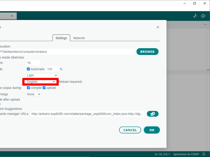Expand the compiler warnings None dropdown
Image resolution: width=210 pixels, height=157 pixels.
[34, 94]
